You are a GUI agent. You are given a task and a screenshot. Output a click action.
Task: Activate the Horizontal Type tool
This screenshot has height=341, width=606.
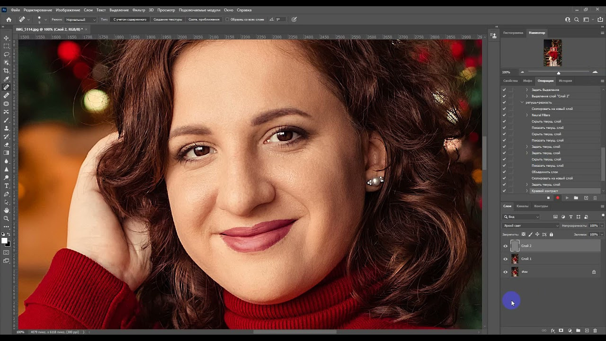[6, 186]
